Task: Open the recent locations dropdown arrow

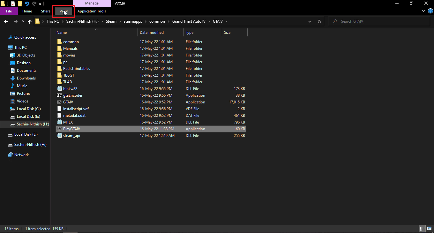Action: point(23,21)
